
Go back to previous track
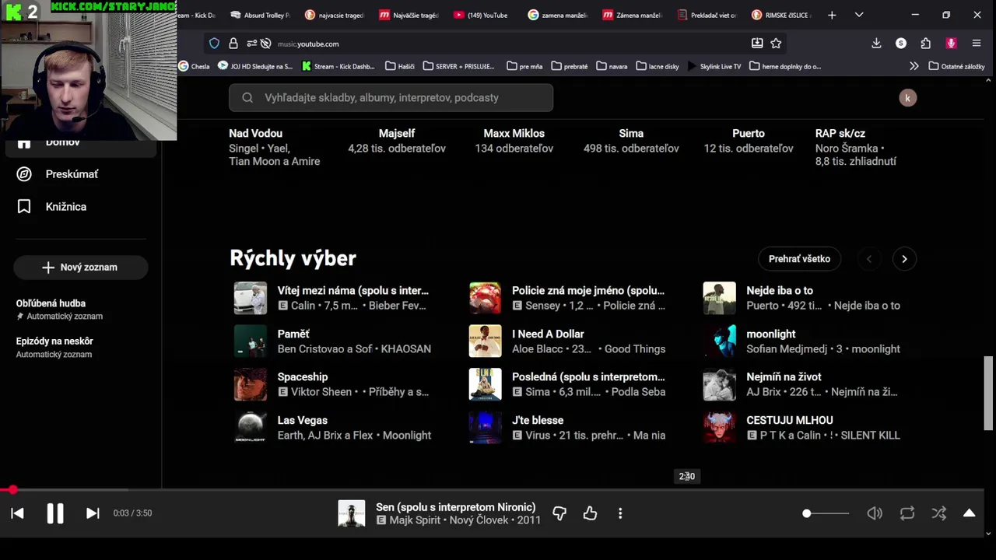tap(17, 513)
